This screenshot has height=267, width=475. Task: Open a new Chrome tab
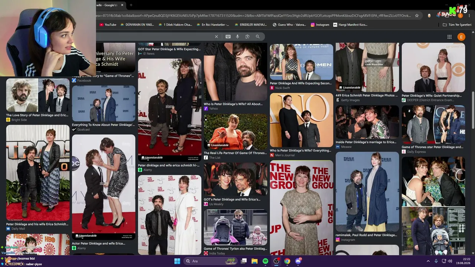click(x=131, y=5)
